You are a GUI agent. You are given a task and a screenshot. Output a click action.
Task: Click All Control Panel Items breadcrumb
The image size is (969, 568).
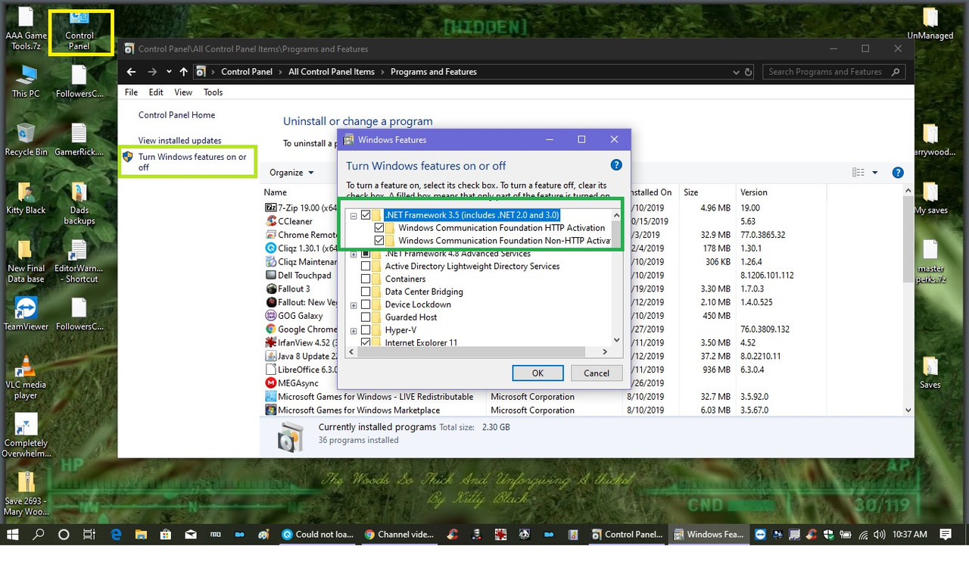point(332,72)
